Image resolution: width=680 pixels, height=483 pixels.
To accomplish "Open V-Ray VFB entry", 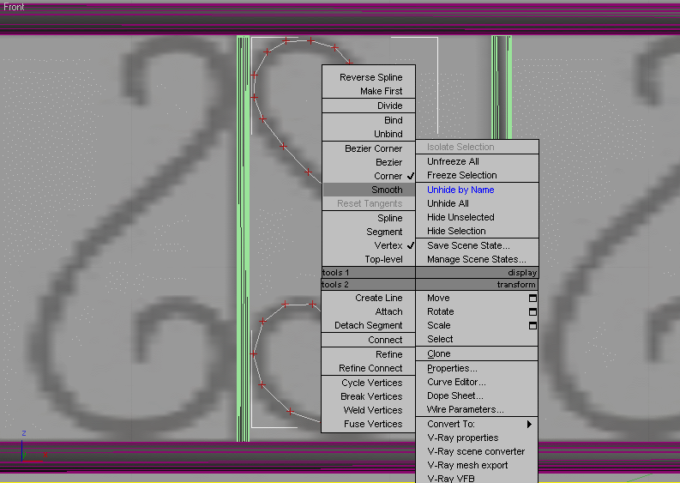I will point(450,479).
